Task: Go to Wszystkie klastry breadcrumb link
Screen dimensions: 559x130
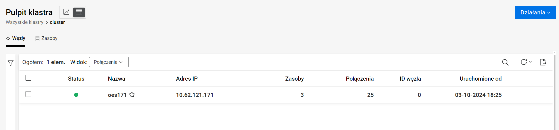Action: [x=24, y=22]
